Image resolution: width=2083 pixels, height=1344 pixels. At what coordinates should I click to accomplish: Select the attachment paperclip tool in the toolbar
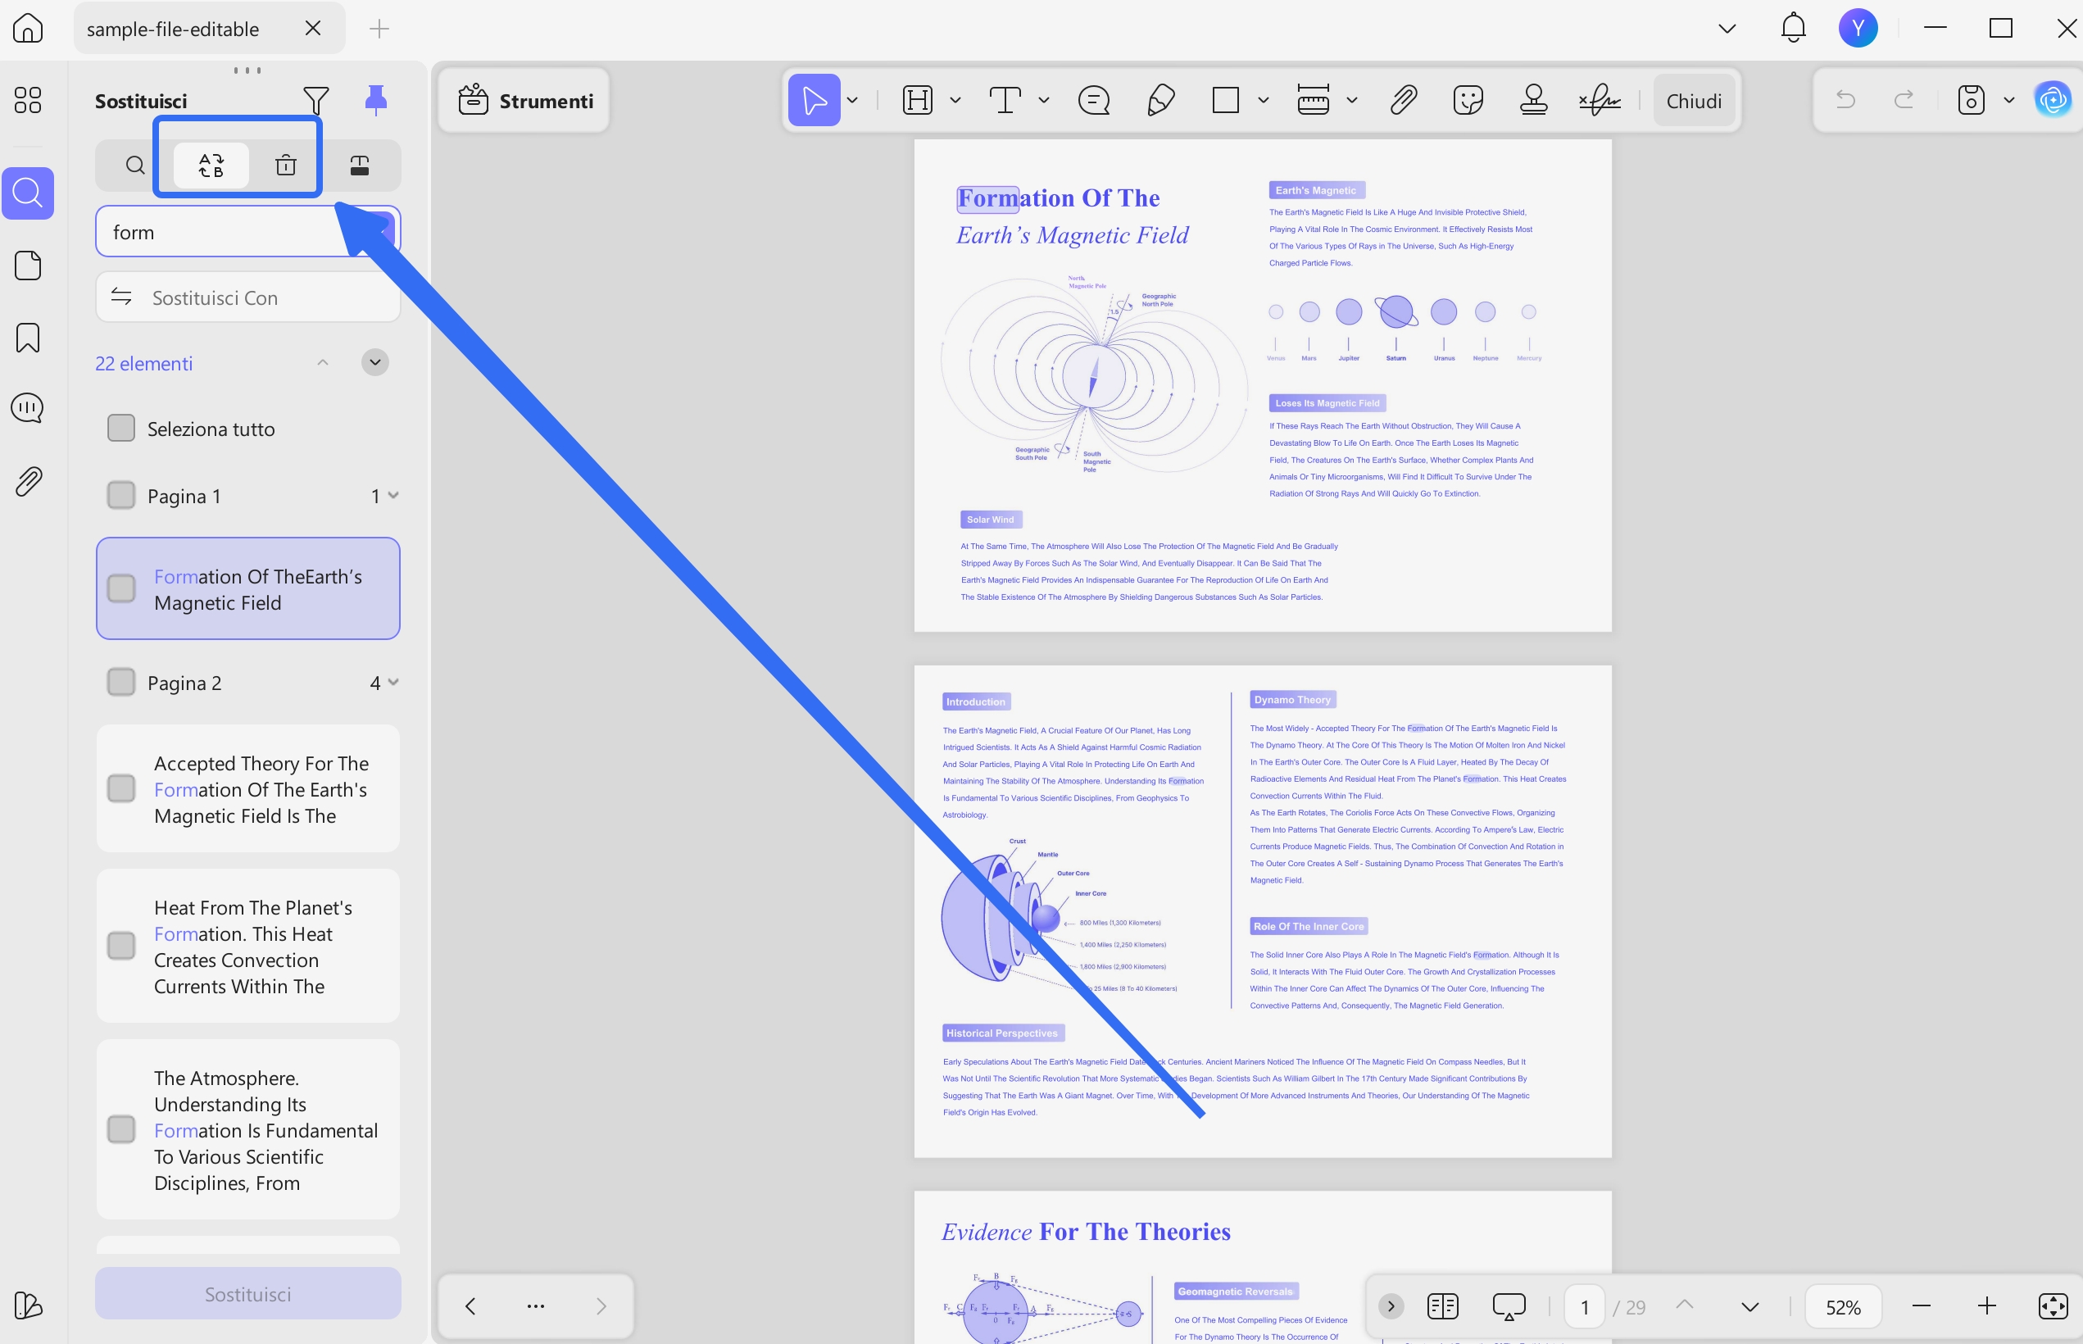(1402, 100)
